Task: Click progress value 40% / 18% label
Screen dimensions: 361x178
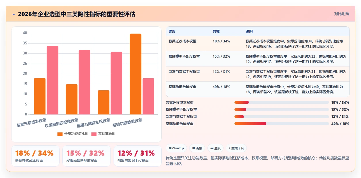Action: [340, 124]
